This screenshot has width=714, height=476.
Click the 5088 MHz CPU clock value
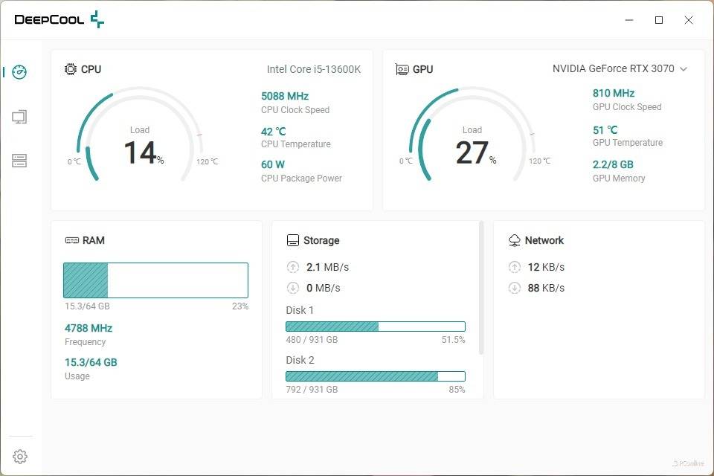point(285,96)
